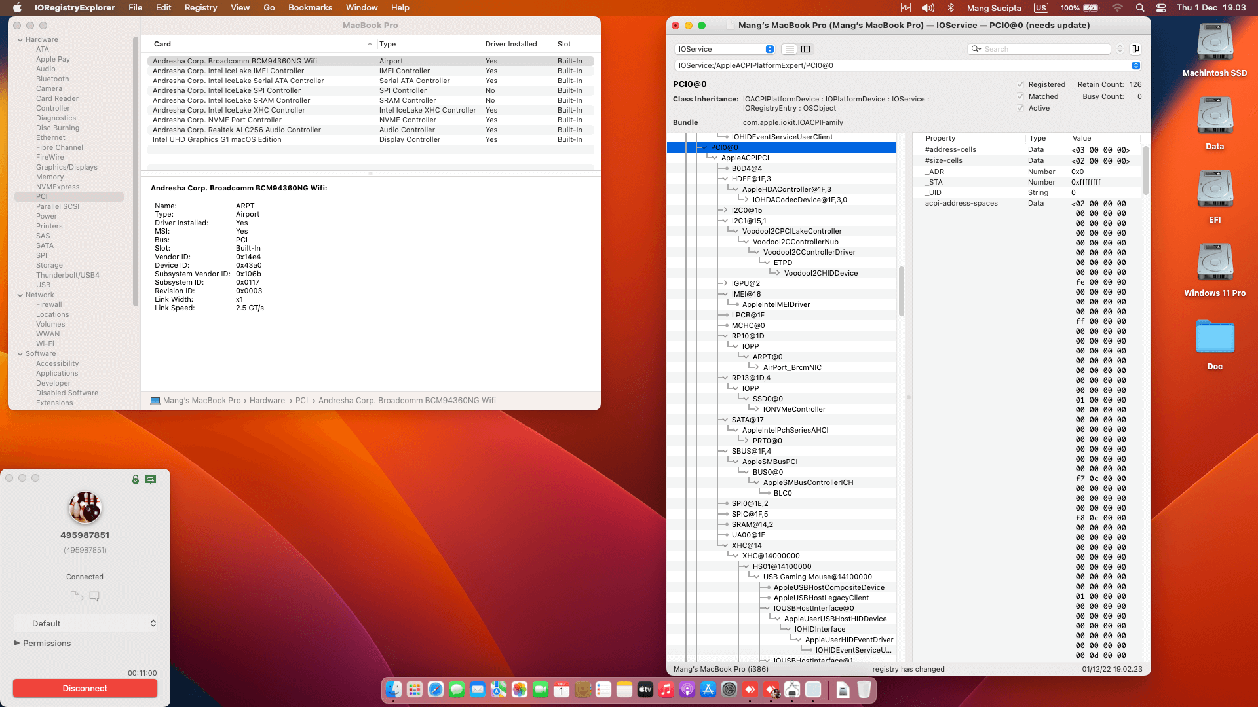Screen dimensions: 1258x707
Task: Open the View menu
Action: (x=240, y=8)
